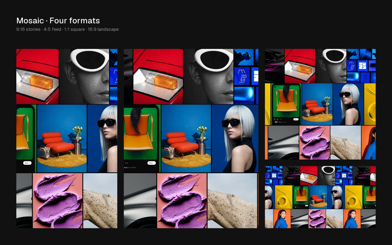
Task: Select purple cream swirl in 4:5 feed mosaic
Action: tap(182, 201)
